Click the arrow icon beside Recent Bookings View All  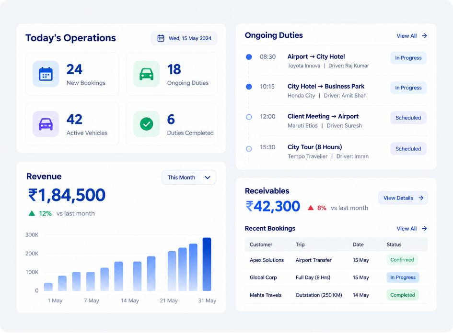click(x=424, y=228)
